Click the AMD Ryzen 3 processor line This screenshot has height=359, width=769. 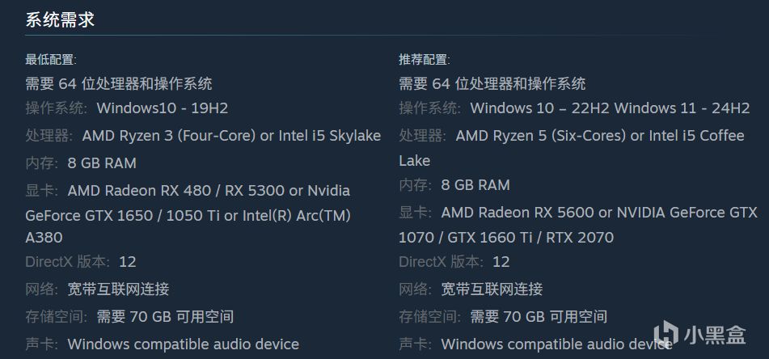tap(203, 136)
